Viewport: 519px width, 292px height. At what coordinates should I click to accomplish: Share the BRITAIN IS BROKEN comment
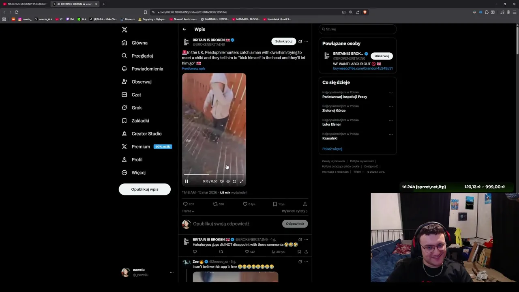306,252
